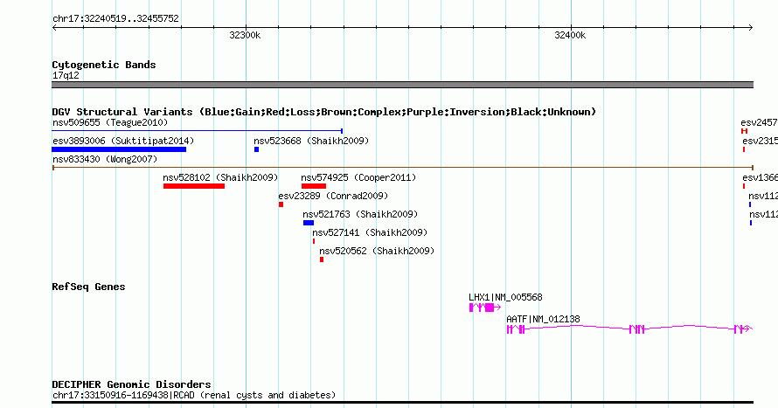Image resolution: width=778 pixels, height=408 pixels.
Task: Click the partially visible esv1366 label
Action: coord(761,177)
